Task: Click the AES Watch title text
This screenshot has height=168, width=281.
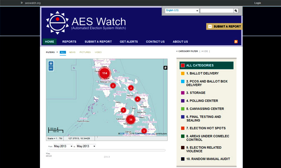Action: [99, 22]
